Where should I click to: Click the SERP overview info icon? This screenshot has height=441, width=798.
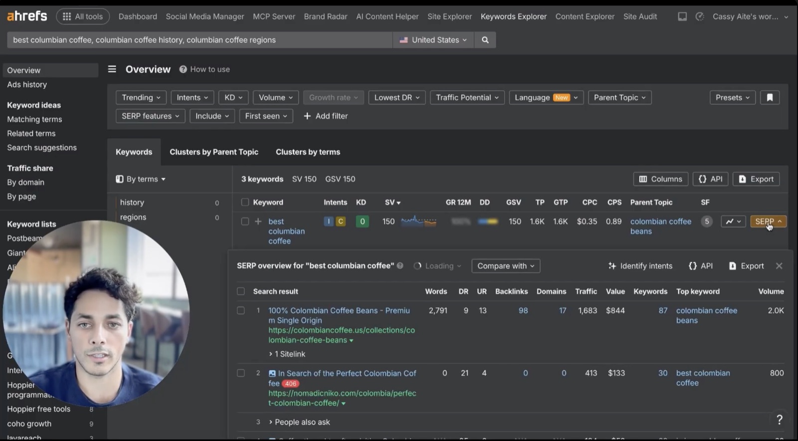coord(400,266)
